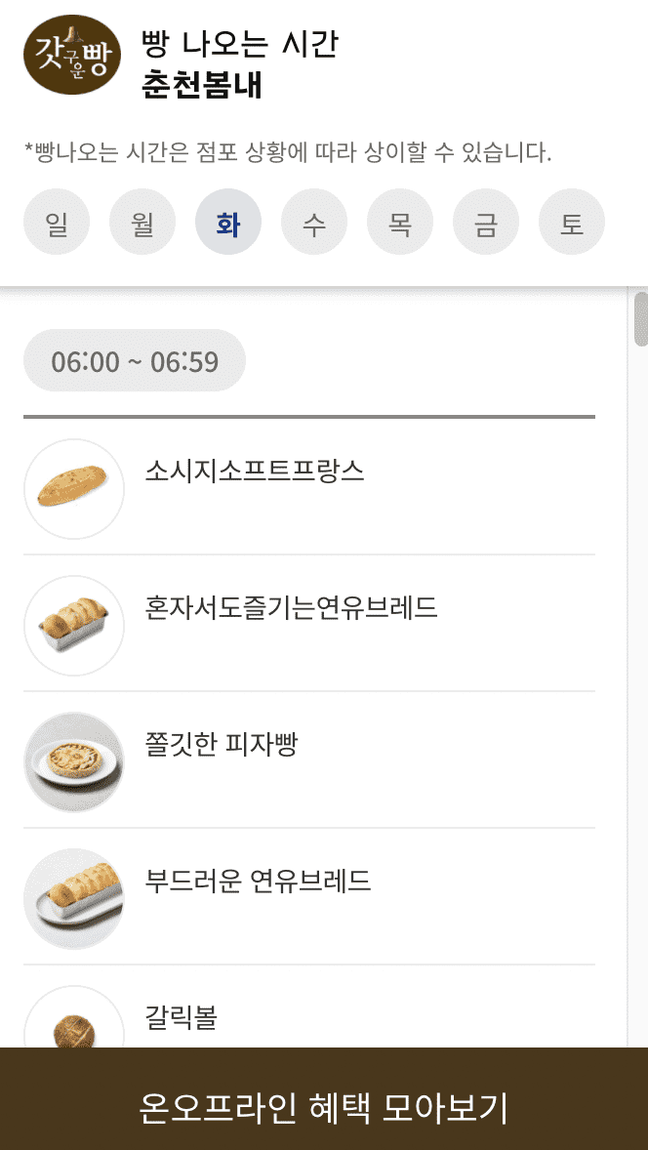Screen dimensions: 648x1150
Task: Click the highlighted 화 (Tuesday) tab
Action: pyautogui.click(x=228, y=222)
